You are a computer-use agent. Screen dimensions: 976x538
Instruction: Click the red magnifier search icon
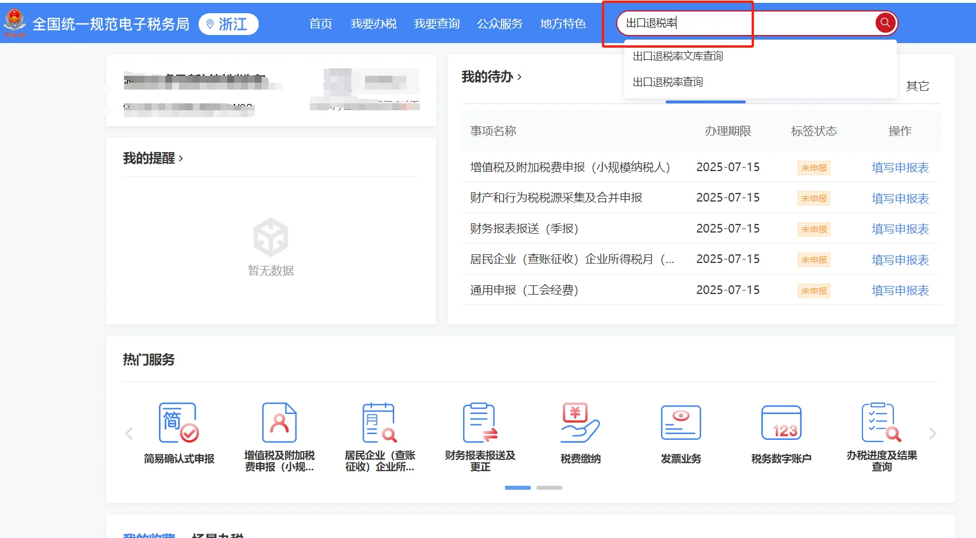tap(885, 23)
